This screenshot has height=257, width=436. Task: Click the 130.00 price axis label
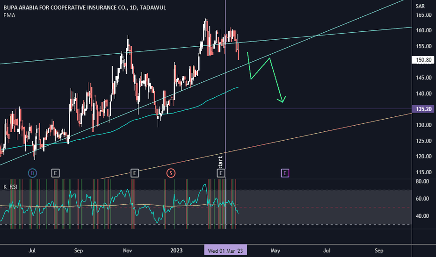click(424, 125)
